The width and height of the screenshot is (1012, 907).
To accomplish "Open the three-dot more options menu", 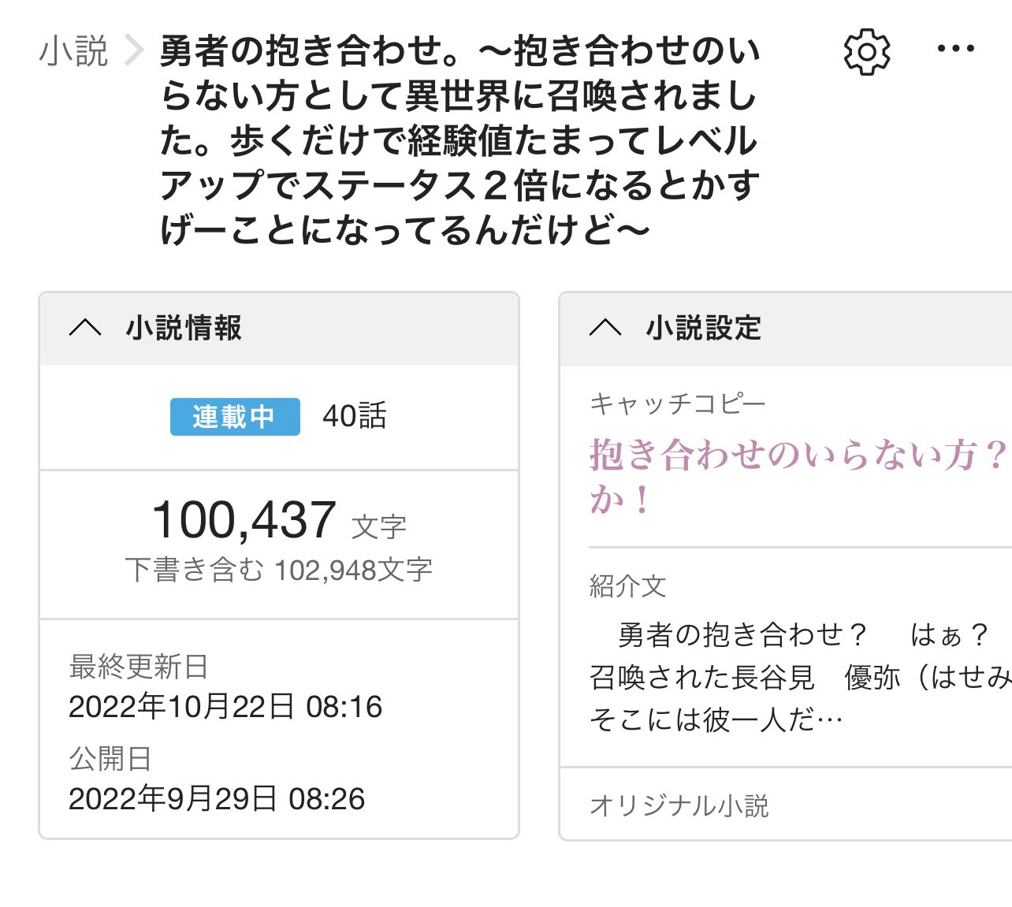I will pyautogui.click(x=955, y=49).
